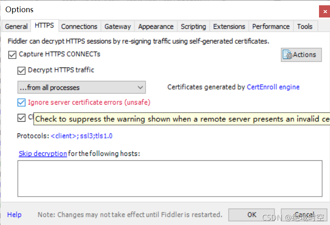Viewport: 330px width, 225px height.
Task: Open the Tools tab
Action: click(304, 26)
